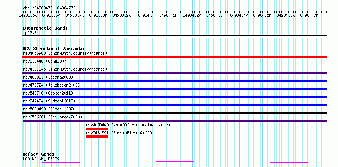This screenshot has height=167, width=338.
Task: Click the DGV Structural Variants track title
Action: tap(53, 49)
